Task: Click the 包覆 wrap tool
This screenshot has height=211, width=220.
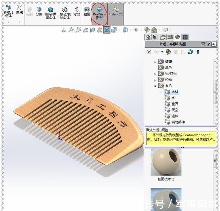Action: 87,12
